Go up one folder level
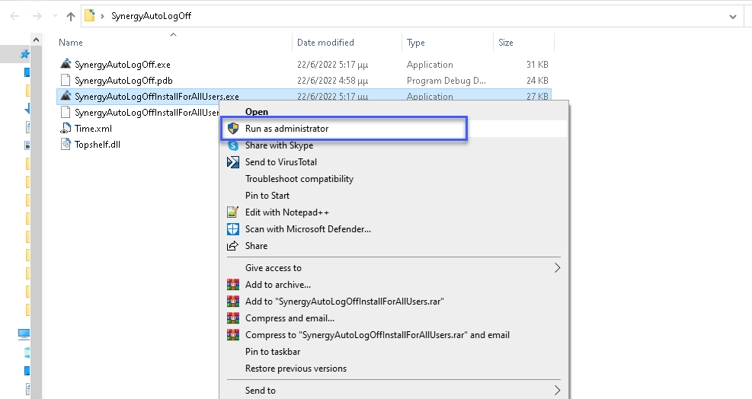Screen dimensions: 752x399 coord(71,16)
